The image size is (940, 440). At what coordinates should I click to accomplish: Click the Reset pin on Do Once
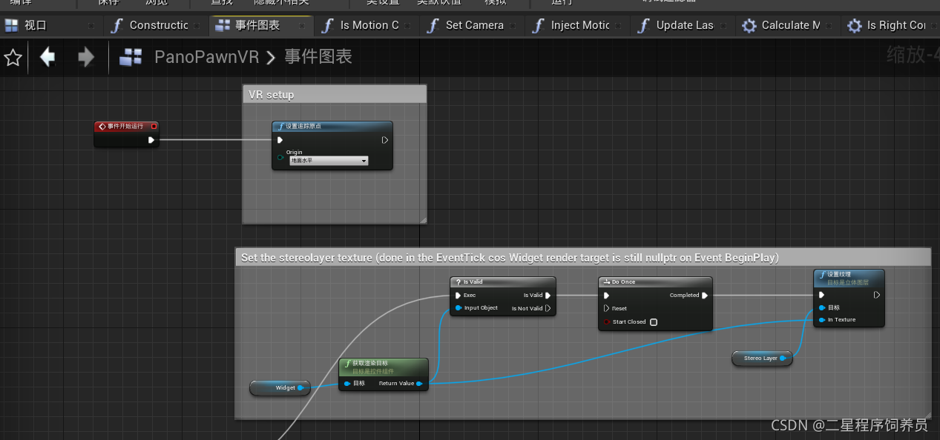click(x=606, y=308)
